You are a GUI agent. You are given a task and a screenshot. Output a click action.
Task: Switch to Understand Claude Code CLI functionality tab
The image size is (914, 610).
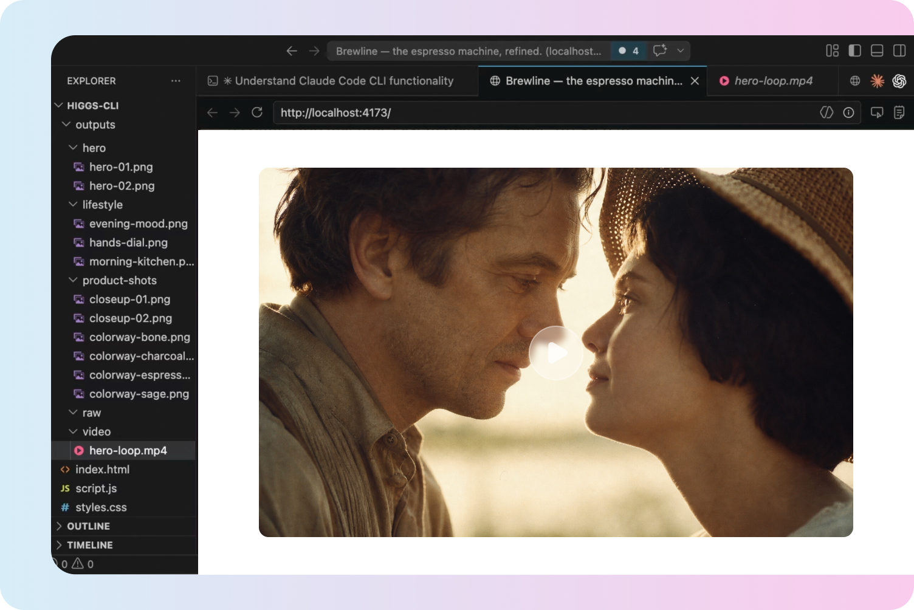pos(338,81)
